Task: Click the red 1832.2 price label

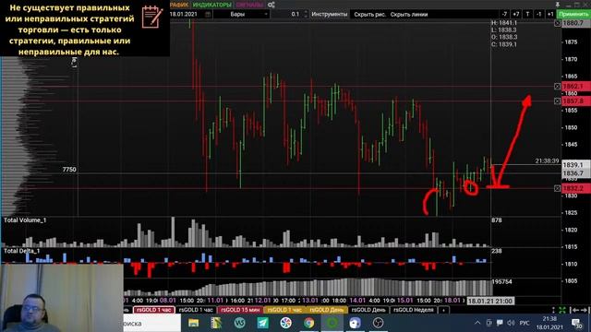Action: point(576,188)
